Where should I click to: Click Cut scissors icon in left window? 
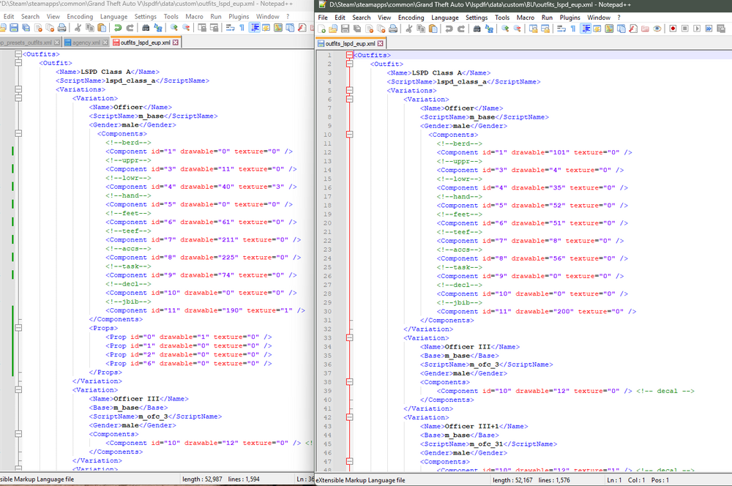click(x=78, y=28)
